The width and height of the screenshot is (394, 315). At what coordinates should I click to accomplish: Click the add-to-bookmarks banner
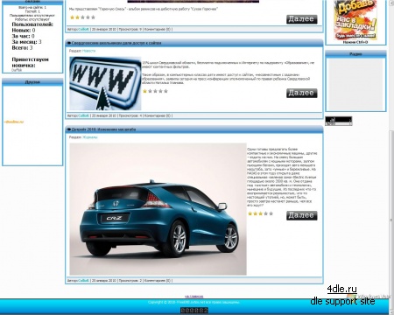pyautogui.click(x=355, y=20)
